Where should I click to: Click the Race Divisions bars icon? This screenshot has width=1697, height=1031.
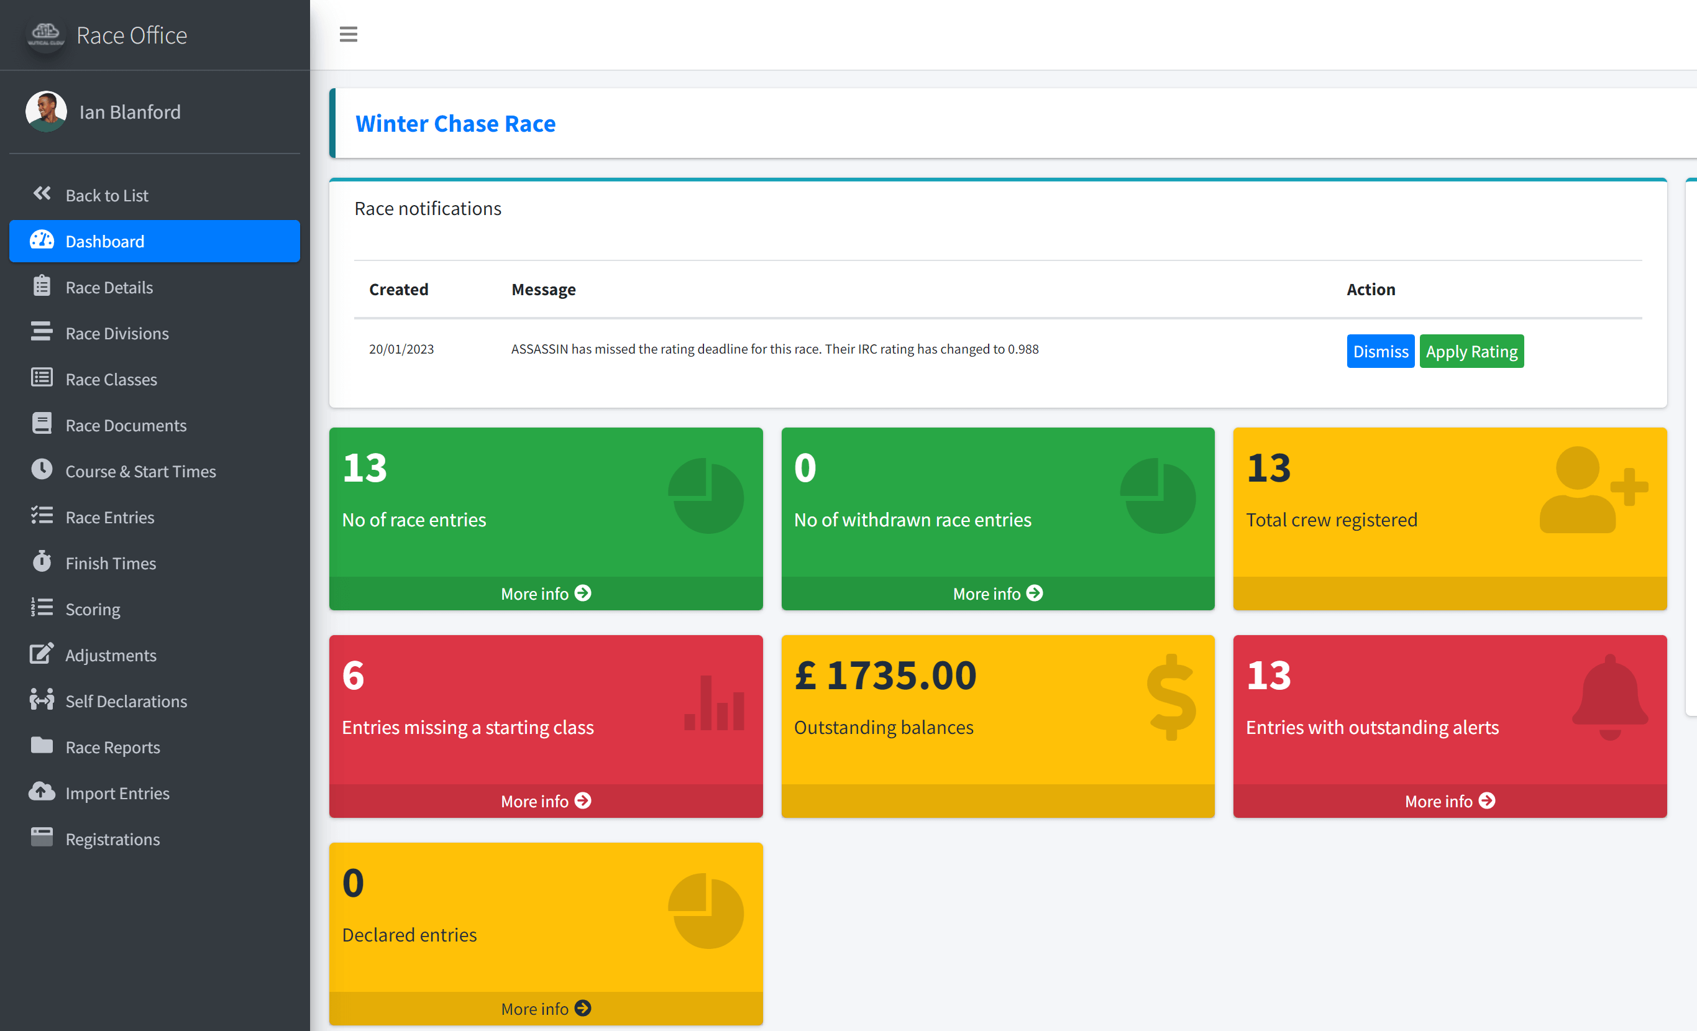pyautogui.click(x=42, y=331)
